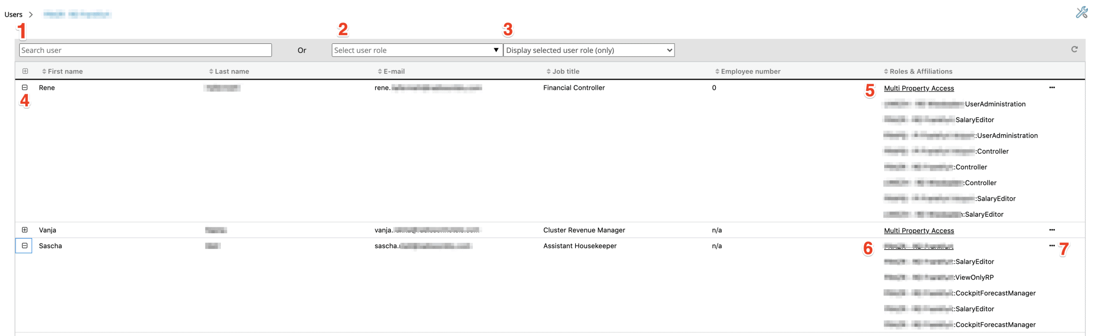Sort by First name column
1098x336 pixels.
64,71
